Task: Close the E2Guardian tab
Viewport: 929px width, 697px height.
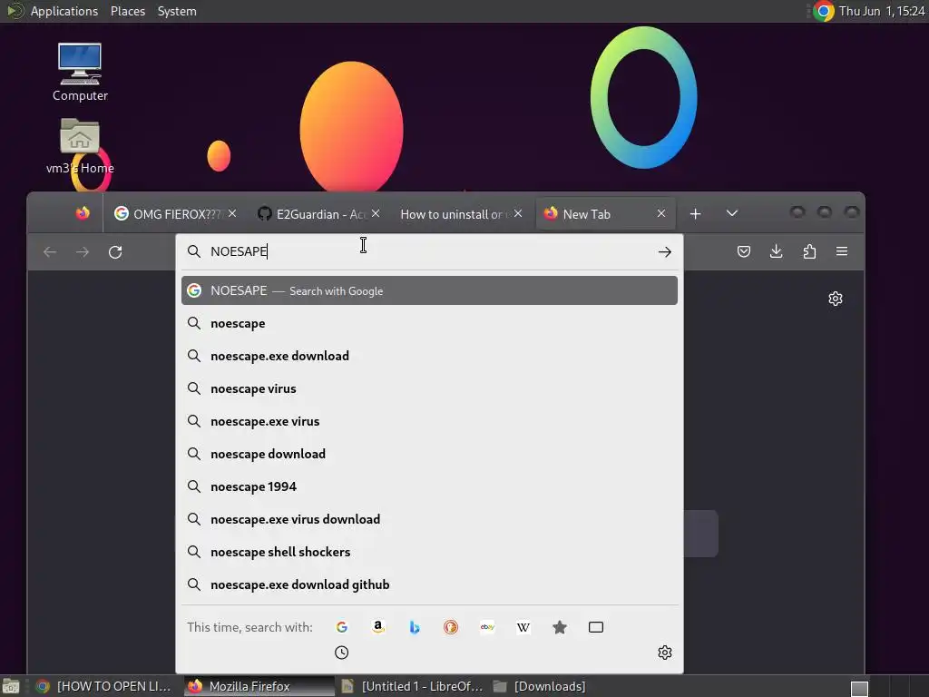Action: coord(376,213)
